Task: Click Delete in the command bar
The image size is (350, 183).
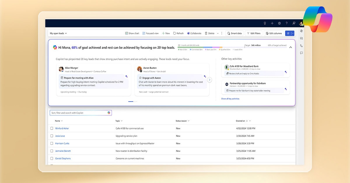Action: (x=210, y=33)
